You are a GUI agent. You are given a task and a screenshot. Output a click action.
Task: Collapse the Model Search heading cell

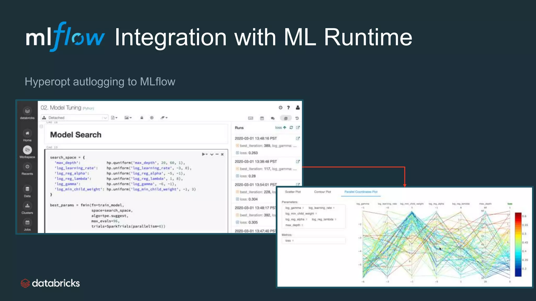point(41,126)
